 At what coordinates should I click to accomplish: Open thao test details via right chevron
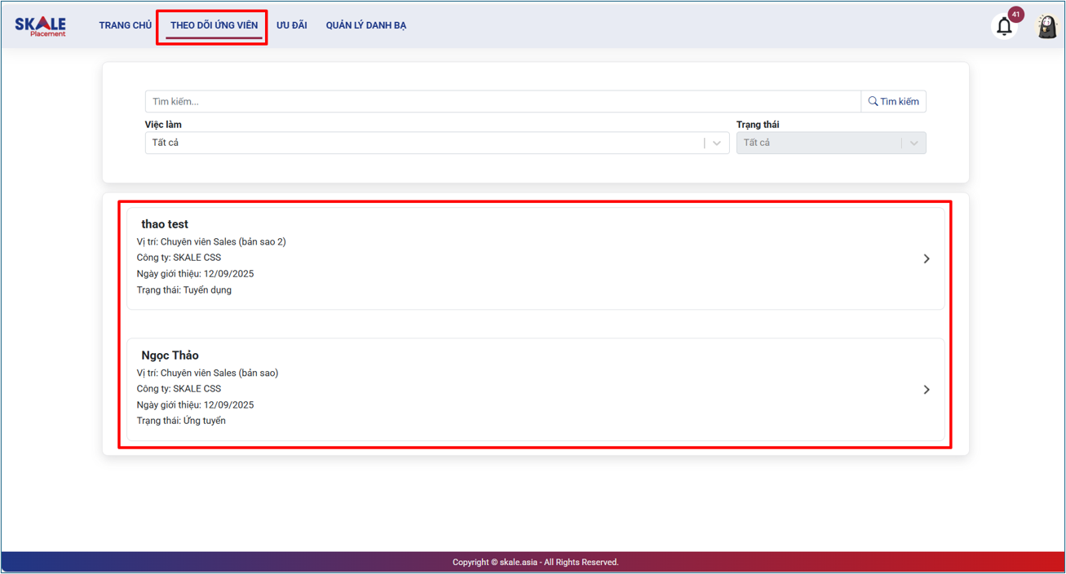(926, 258)
